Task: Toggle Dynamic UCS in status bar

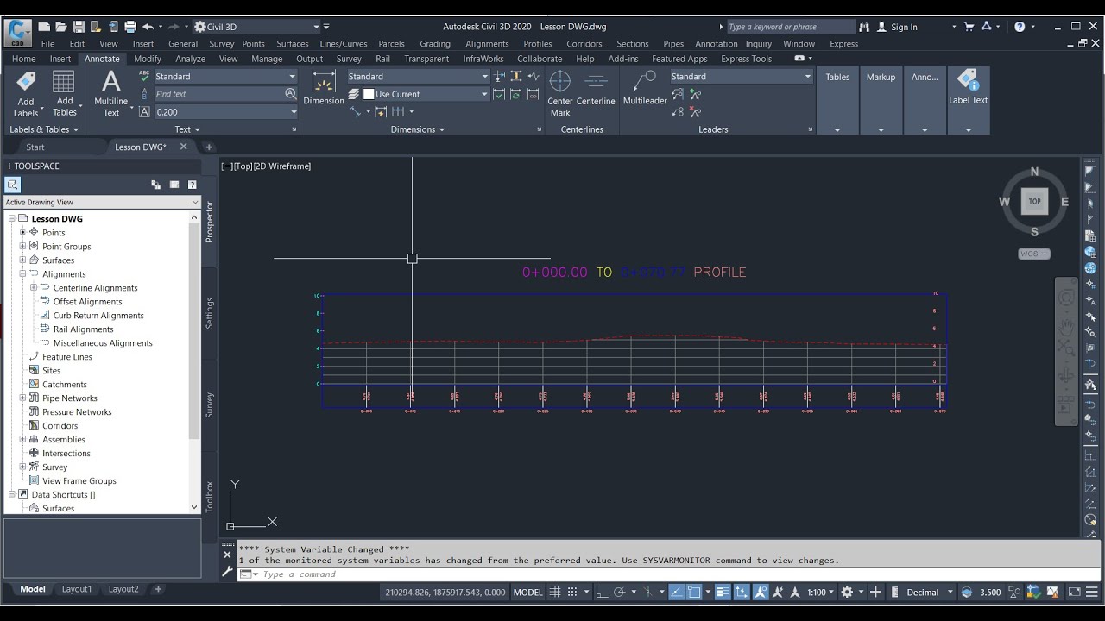Action: tap(742, 593)
